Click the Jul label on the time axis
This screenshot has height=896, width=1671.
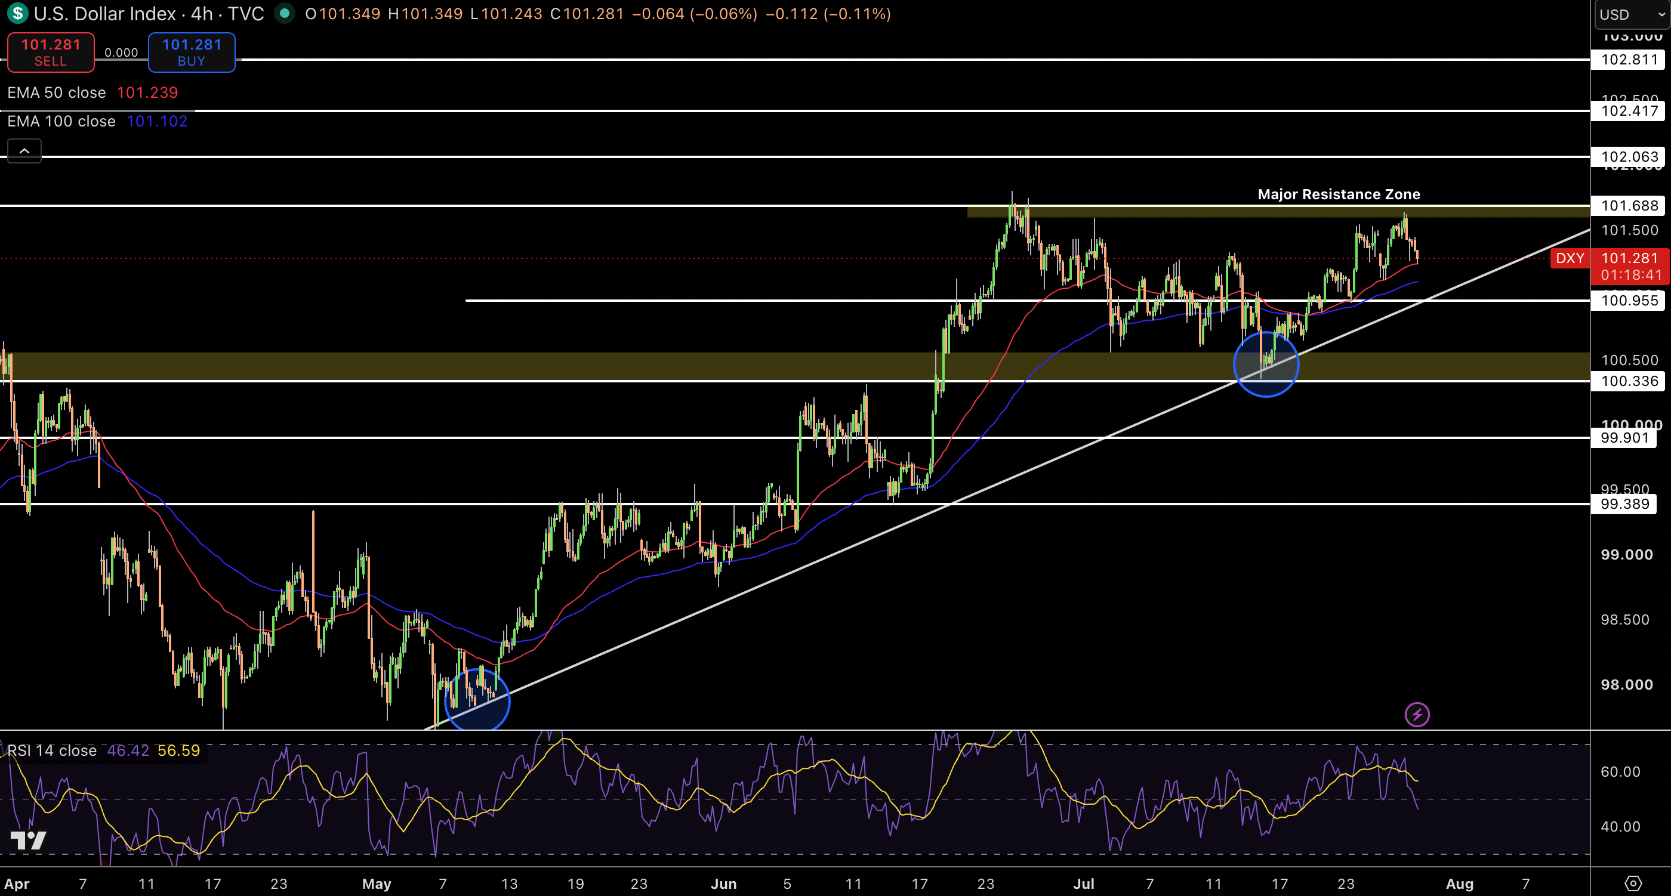[1083, 883]
